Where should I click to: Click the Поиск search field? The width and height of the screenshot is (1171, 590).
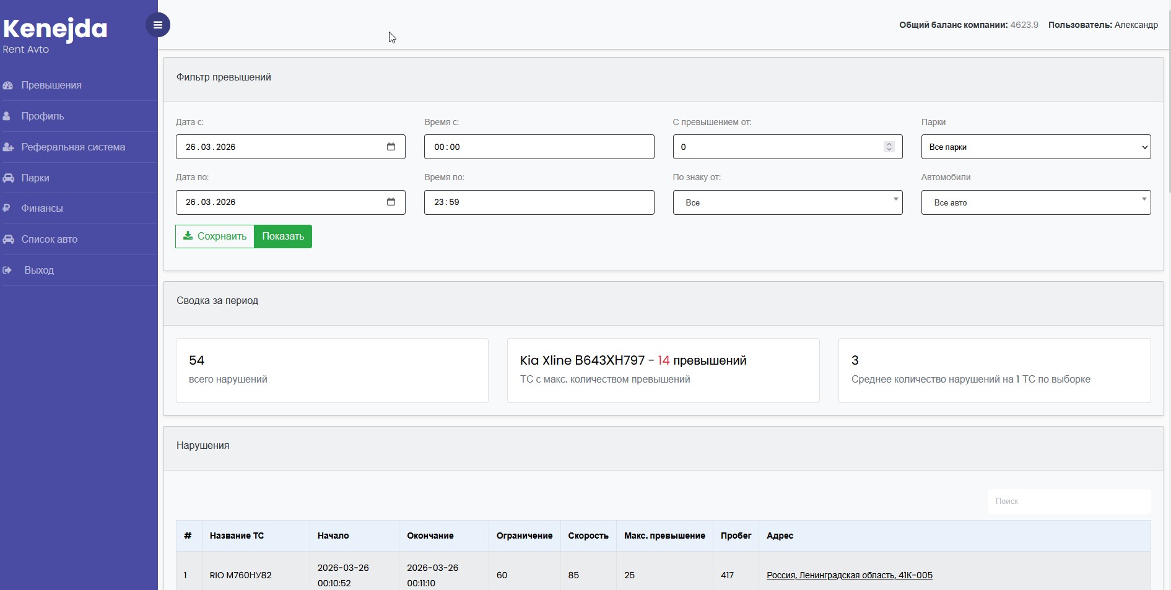[1069, 501]
